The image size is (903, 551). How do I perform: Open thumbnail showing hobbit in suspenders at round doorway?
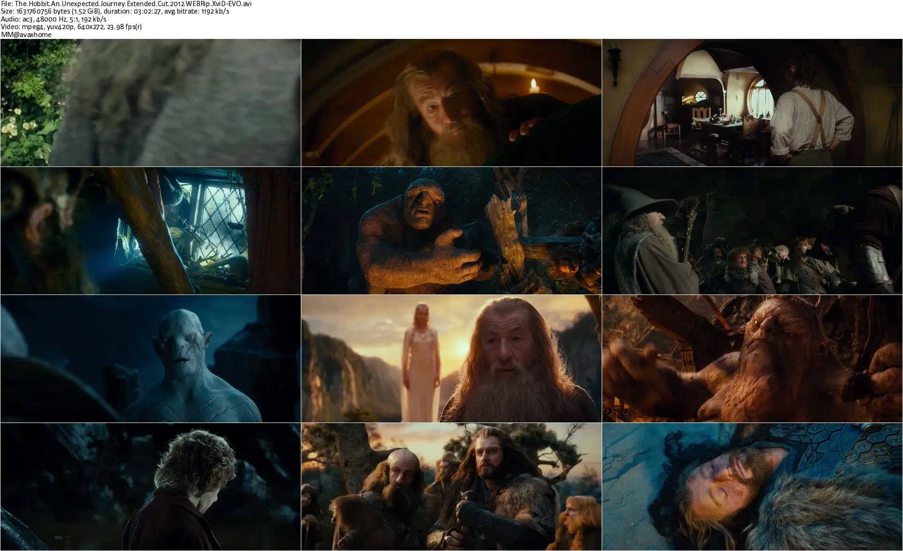click(752, 103)
